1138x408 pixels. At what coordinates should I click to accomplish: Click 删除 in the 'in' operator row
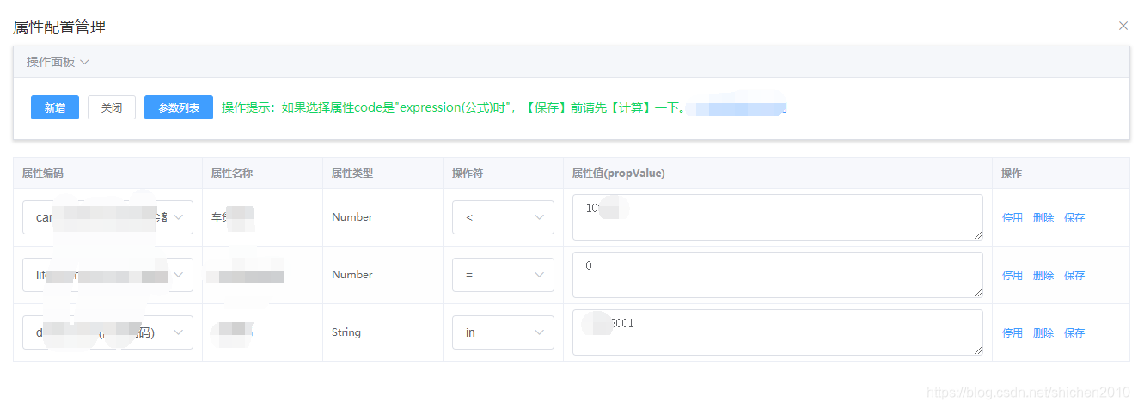point(1043,333)
